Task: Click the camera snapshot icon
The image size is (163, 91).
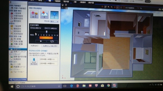Action: pos(160,9)
